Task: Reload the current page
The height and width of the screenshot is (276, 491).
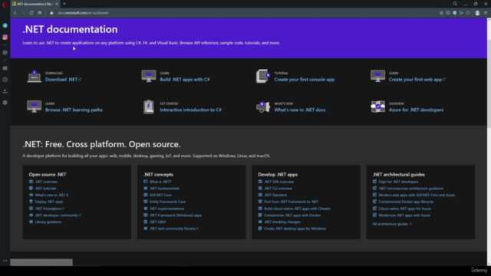Action: (31, 13)
